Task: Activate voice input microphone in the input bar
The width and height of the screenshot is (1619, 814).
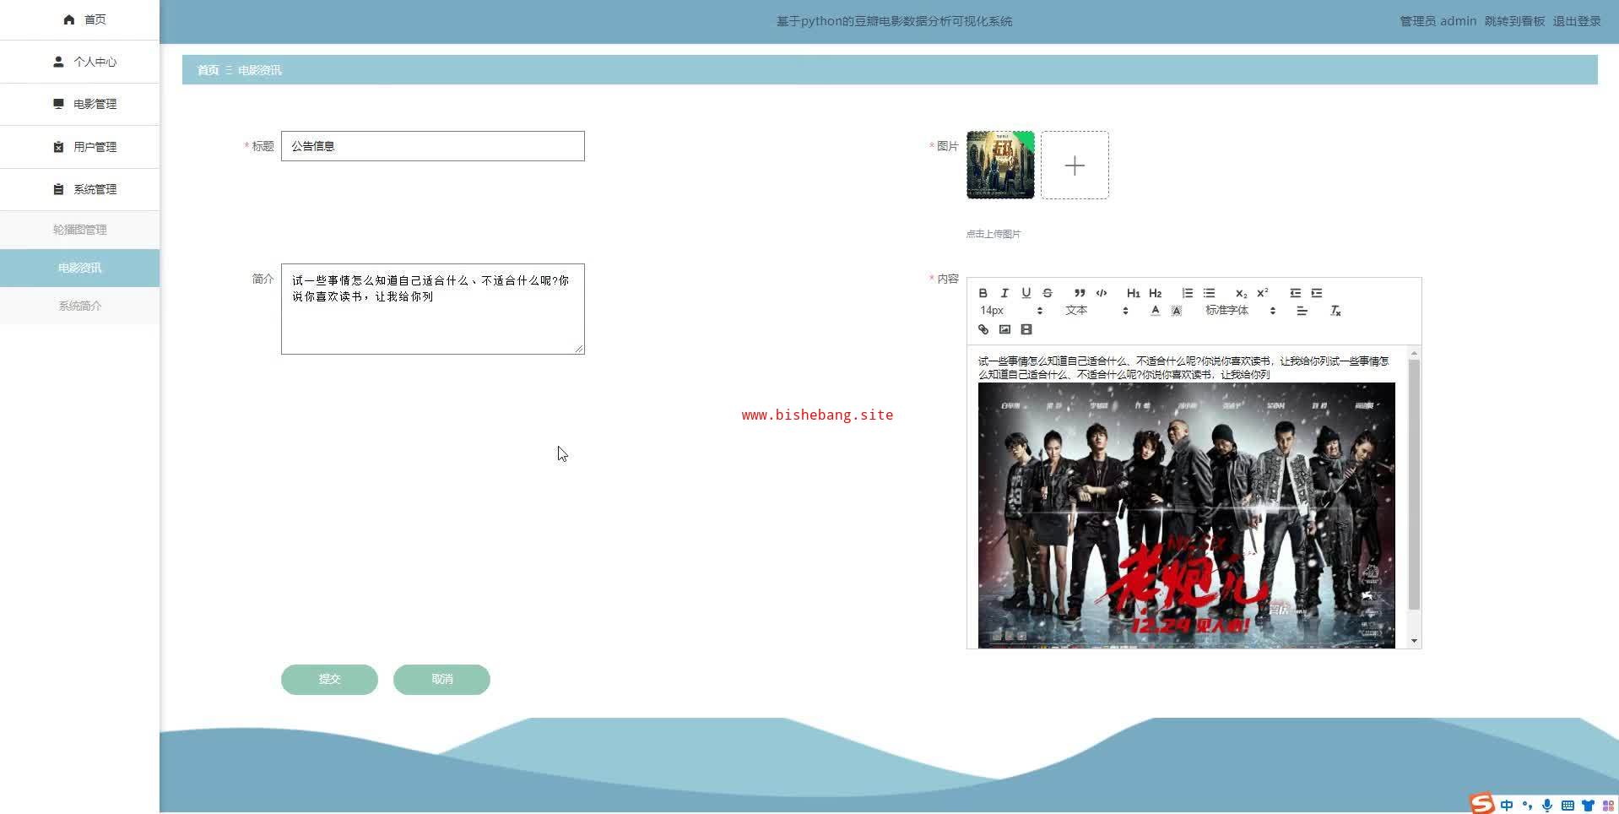Action: point(1547,806)
